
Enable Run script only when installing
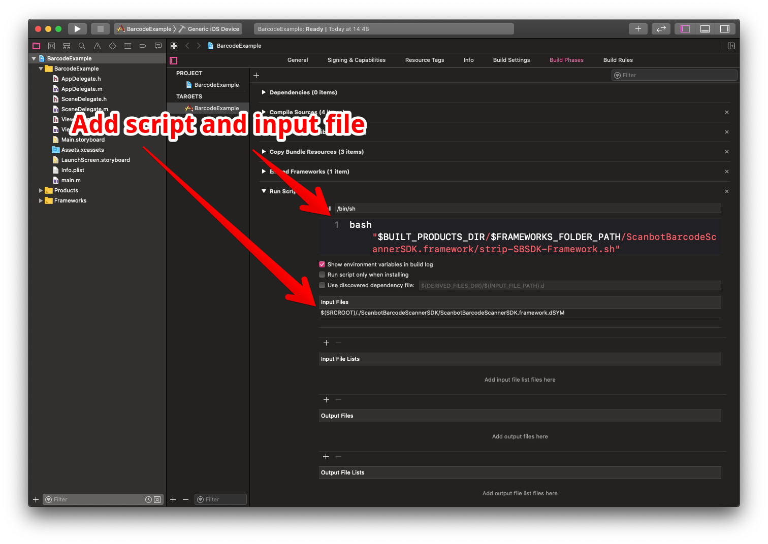pos(322,275)
